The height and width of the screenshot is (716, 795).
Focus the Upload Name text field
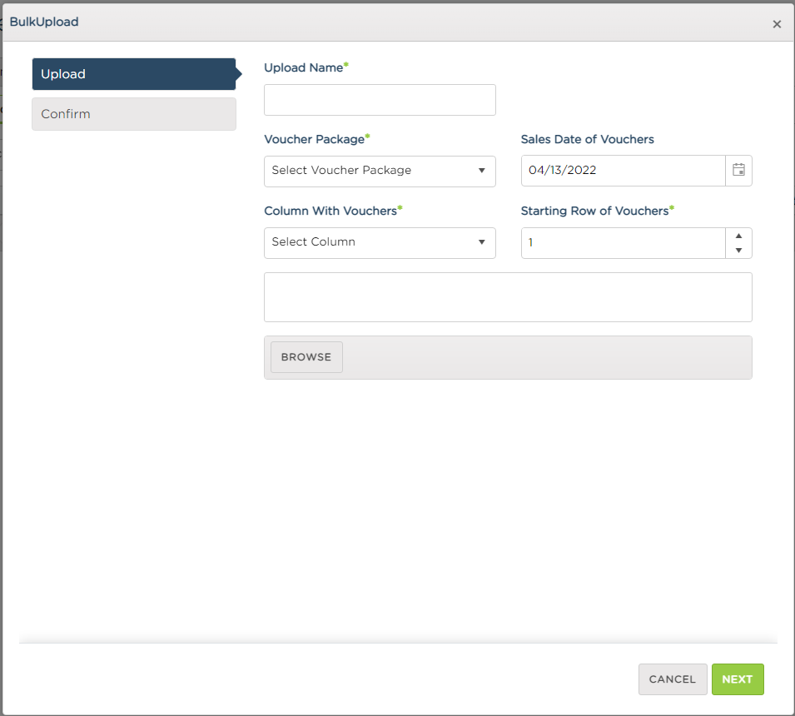point(380,99)
